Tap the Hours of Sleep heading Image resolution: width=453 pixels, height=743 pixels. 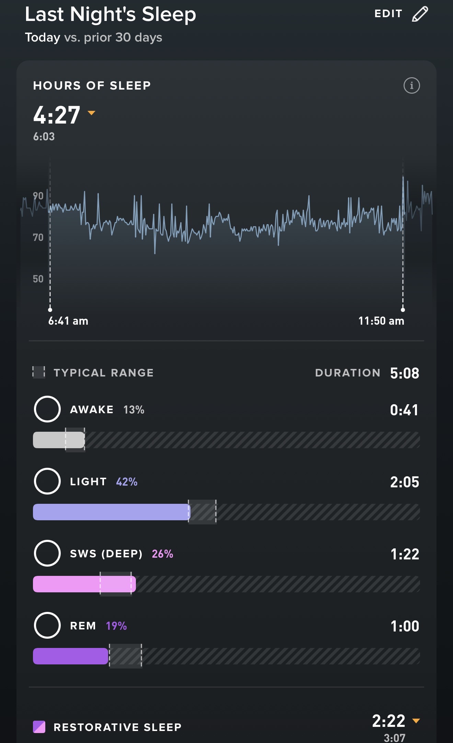pyautogui.click(x=92, y=85)
